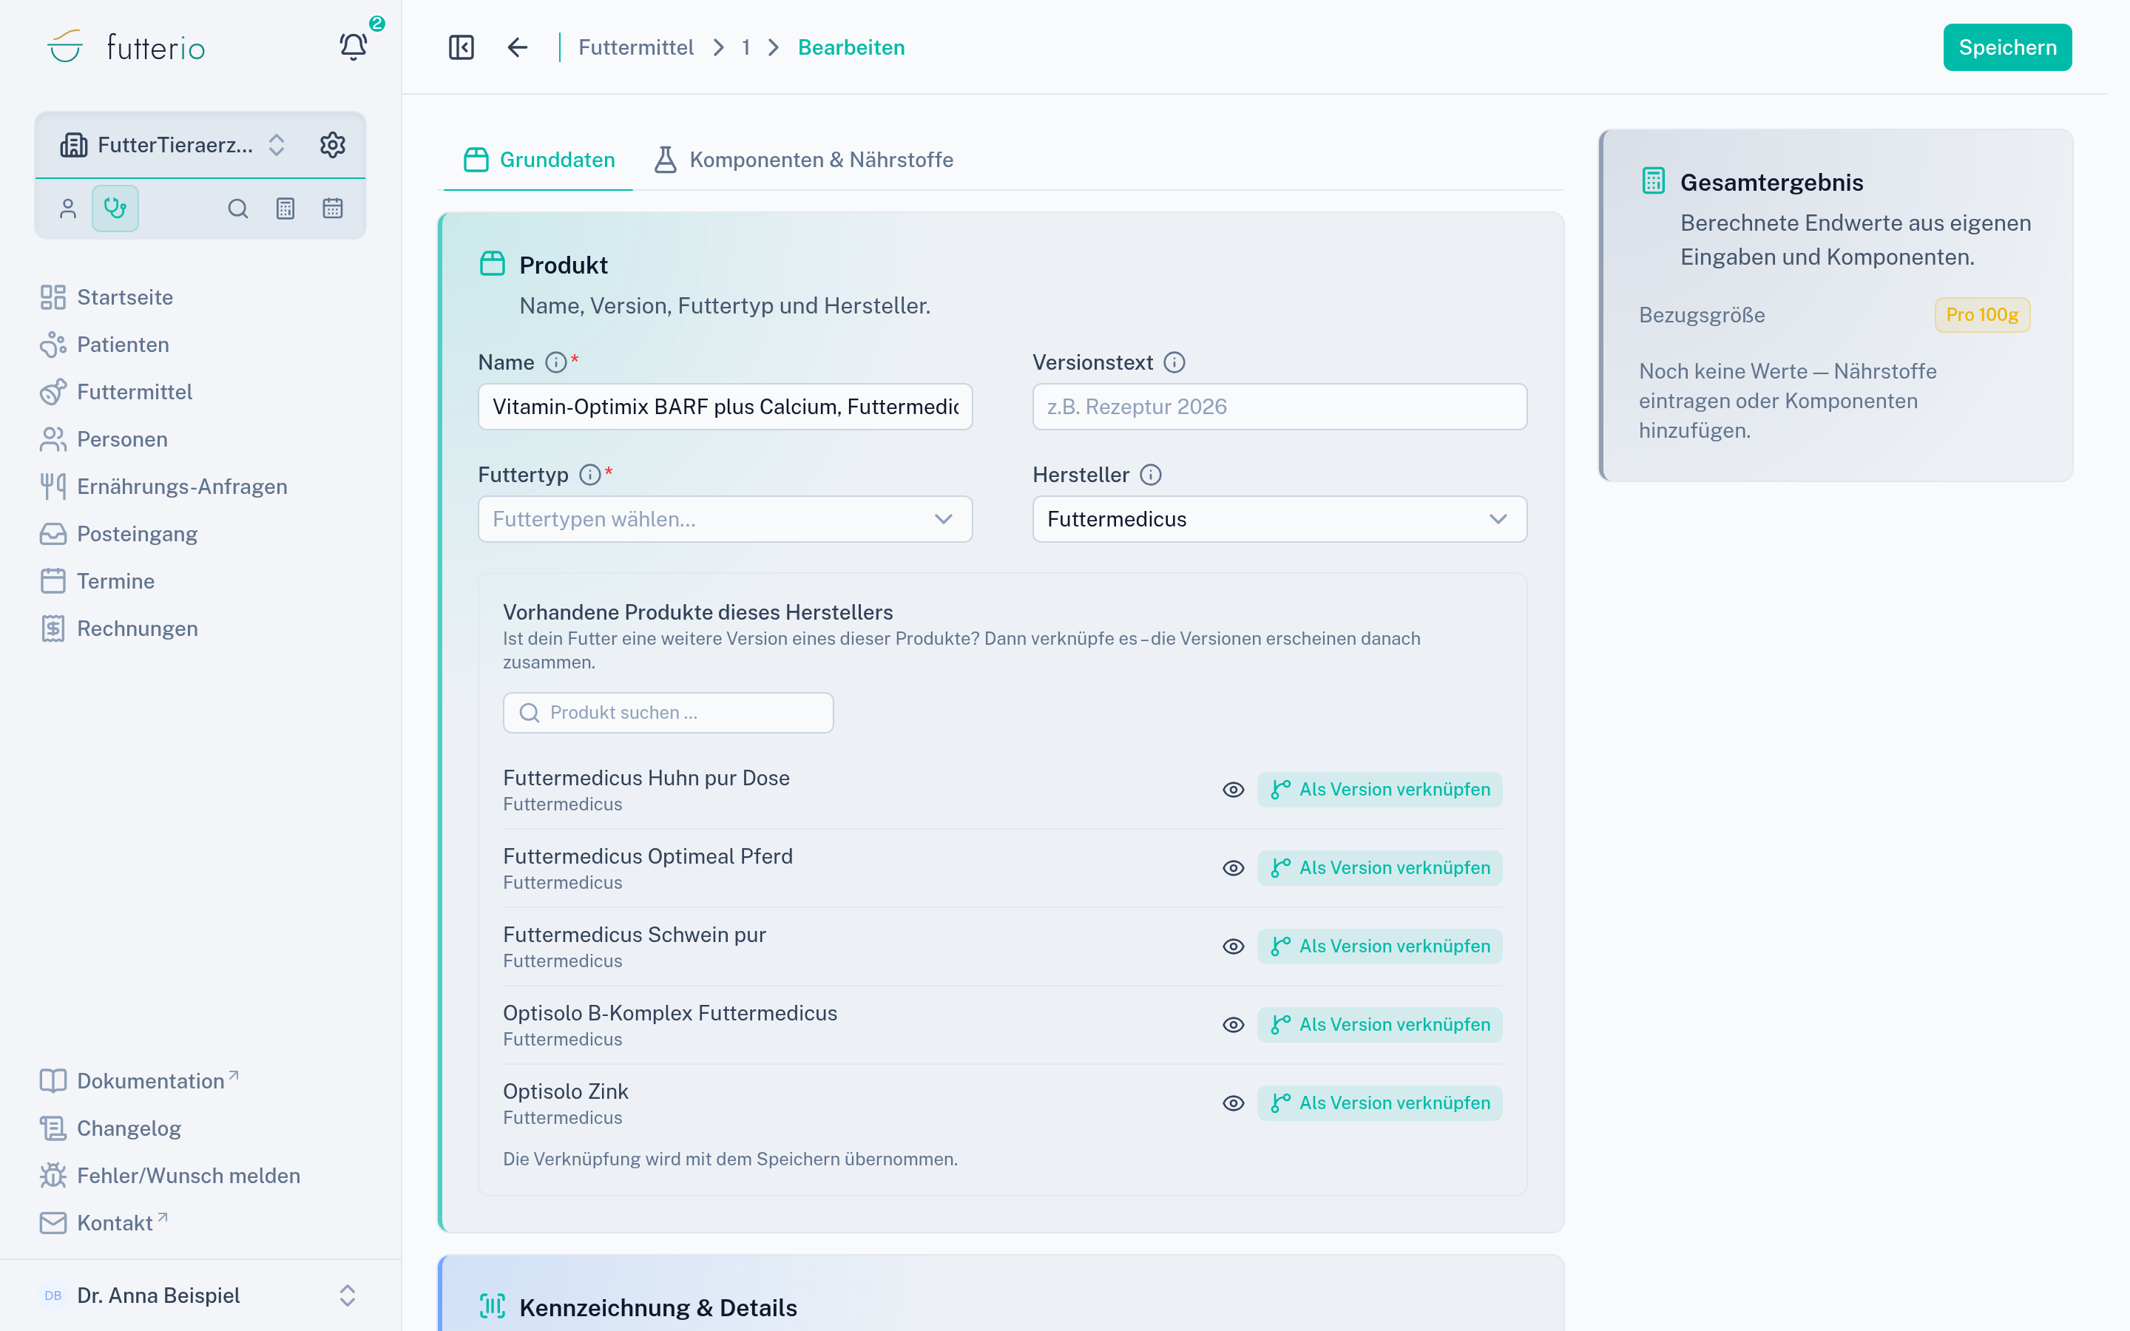Image resolution: width=2130 pixels, height=1331 pixels.
Task: Open the calculator icon in the sidebar
Action: (285, 209)
